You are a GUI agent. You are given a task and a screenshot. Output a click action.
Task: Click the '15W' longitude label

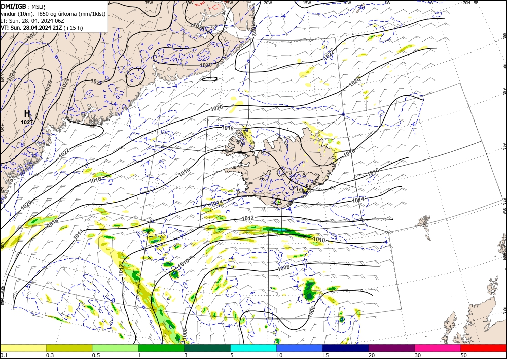coord(307,3)
